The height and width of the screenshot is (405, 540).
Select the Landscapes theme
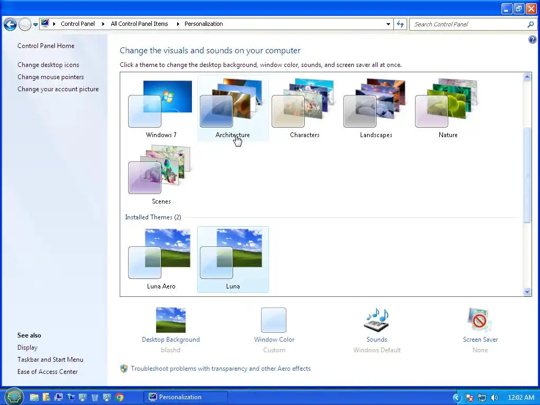point(376,109)
